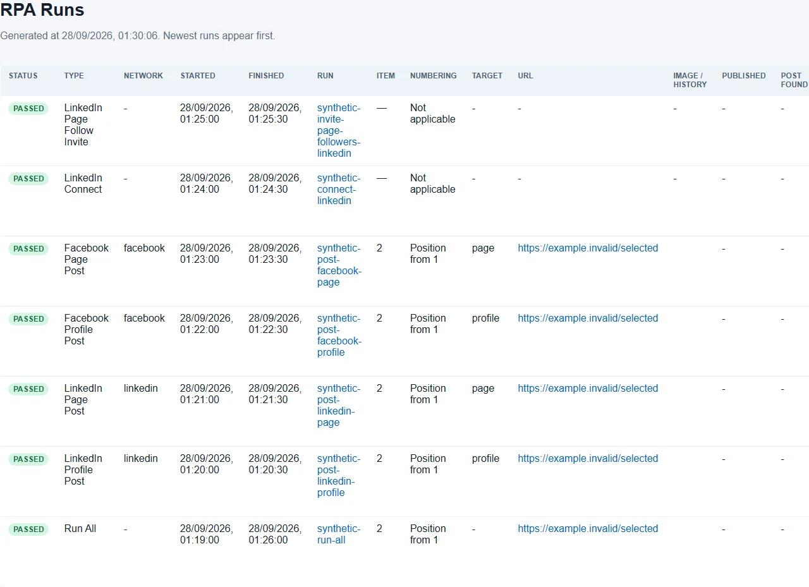
Task: Click the RPA Runs page heading
Action: tap(42, 10)
